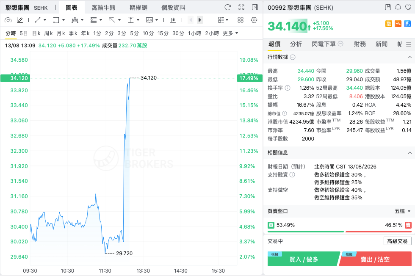415x276 pixels.
Task: Click the blue lightning level-2 badge
Action: (x=407, y=24)
